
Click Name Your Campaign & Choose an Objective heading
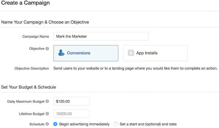click(x=45, y=22)
